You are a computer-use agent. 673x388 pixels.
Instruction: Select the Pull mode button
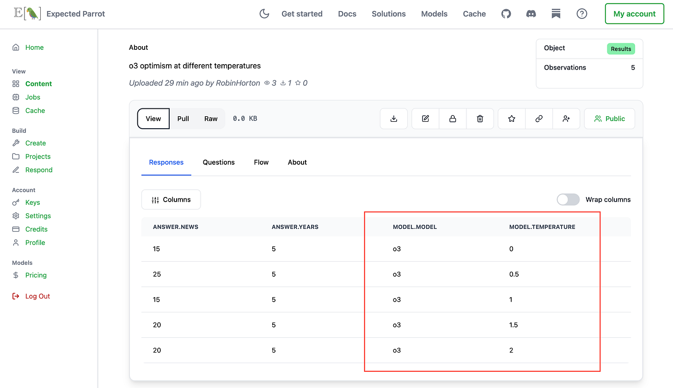tap(183, 119)
